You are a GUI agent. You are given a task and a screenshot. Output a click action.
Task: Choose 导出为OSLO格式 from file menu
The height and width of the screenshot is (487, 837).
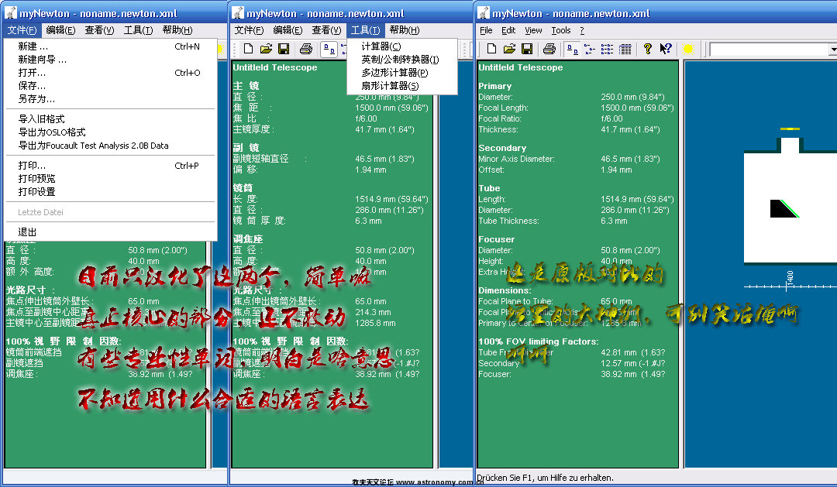click(110, 132)
